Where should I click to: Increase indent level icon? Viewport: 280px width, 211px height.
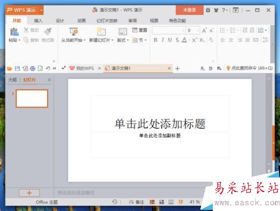252,30
